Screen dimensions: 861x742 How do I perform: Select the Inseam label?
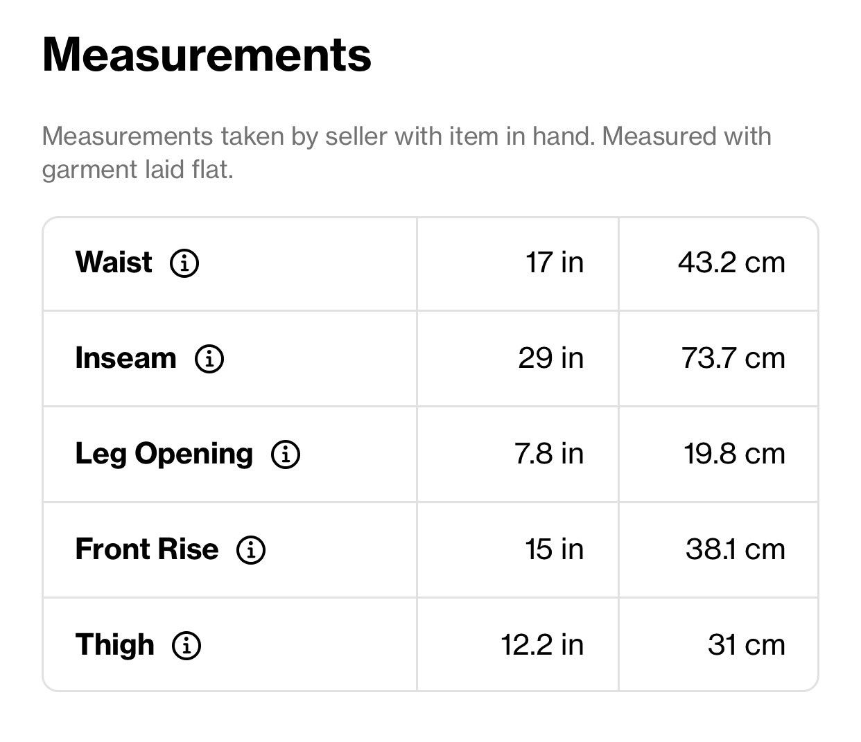126,358
